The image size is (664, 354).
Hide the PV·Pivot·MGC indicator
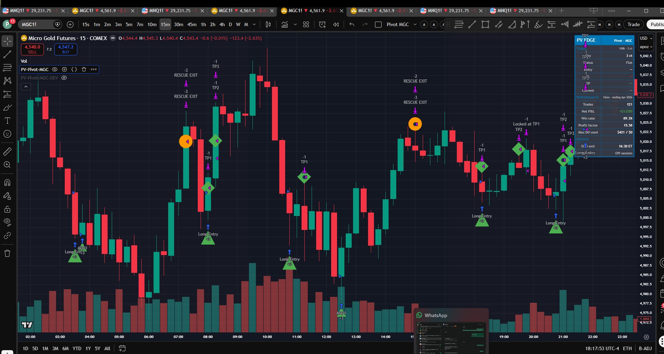click(55, 69)
